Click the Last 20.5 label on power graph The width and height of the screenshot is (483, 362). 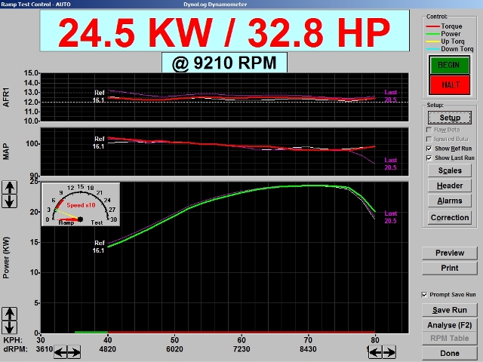coord(390,217)
